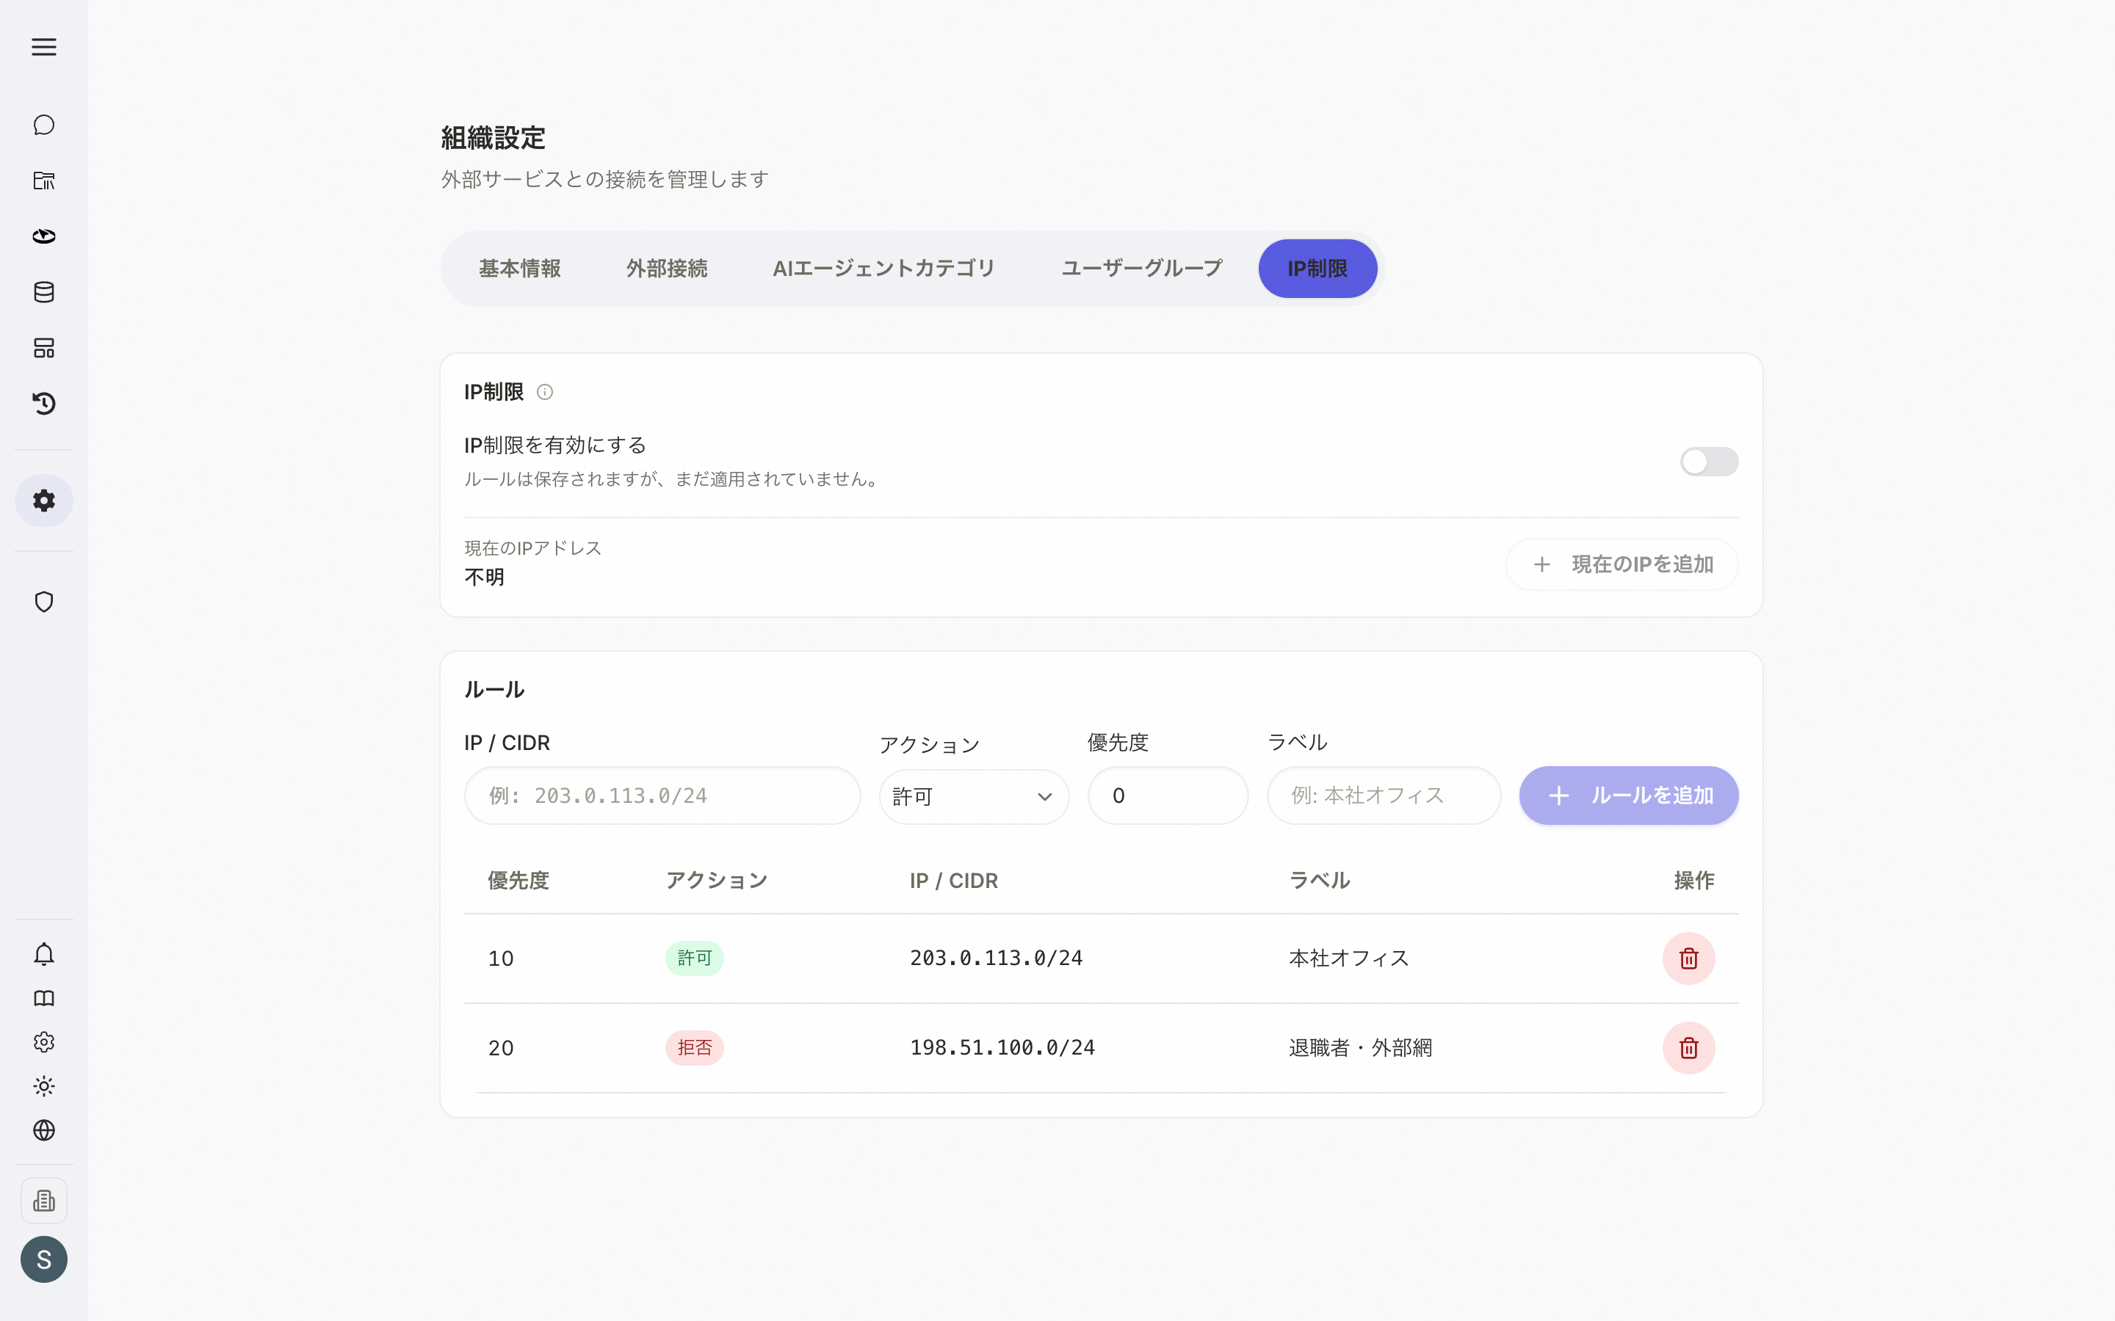This screenshot has height=1321, width=2115.
Task: Focus the IP / CIDR input field
Action: coord(662,795)
